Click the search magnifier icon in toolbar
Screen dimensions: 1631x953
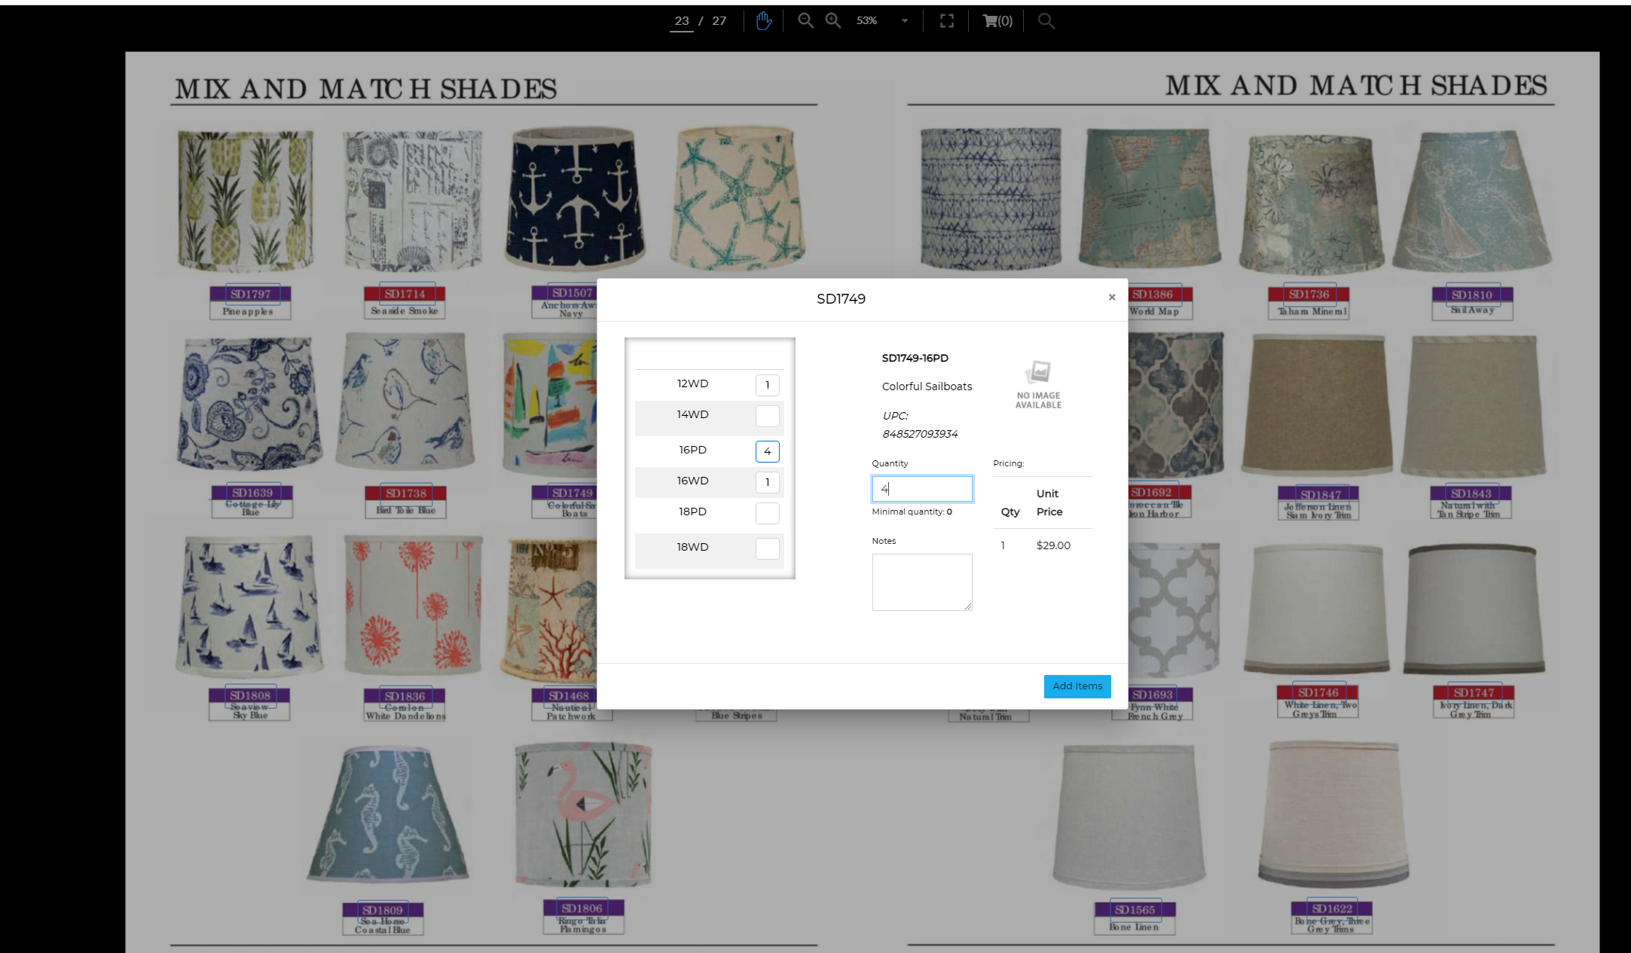pyautogui.click(x=1046, y=21)
